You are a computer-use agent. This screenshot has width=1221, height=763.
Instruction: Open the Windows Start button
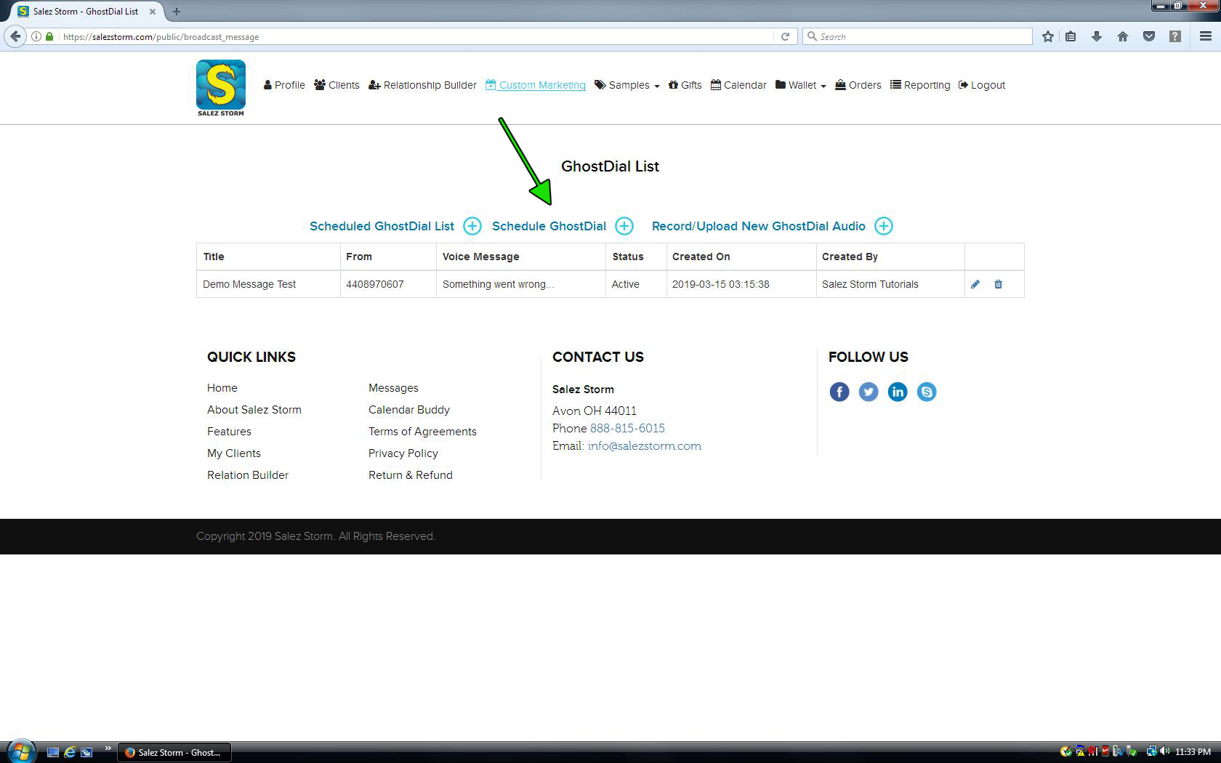(x=20, y=751)
